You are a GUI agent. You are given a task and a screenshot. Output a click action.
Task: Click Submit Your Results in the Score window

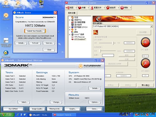35,31
